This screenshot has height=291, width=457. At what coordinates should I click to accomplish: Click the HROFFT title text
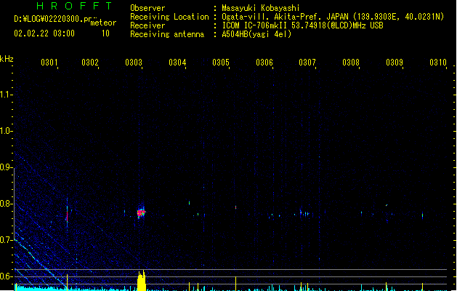pyautogui.click(x=75, y=6)
